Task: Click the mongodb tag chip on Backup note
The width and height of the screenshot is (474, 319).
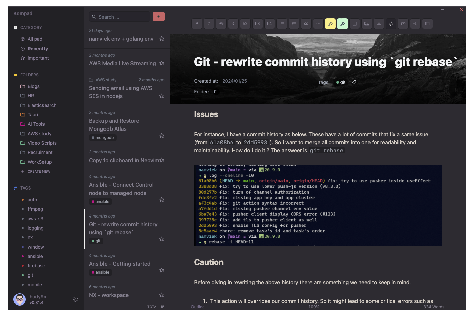Action: (103, 138)
